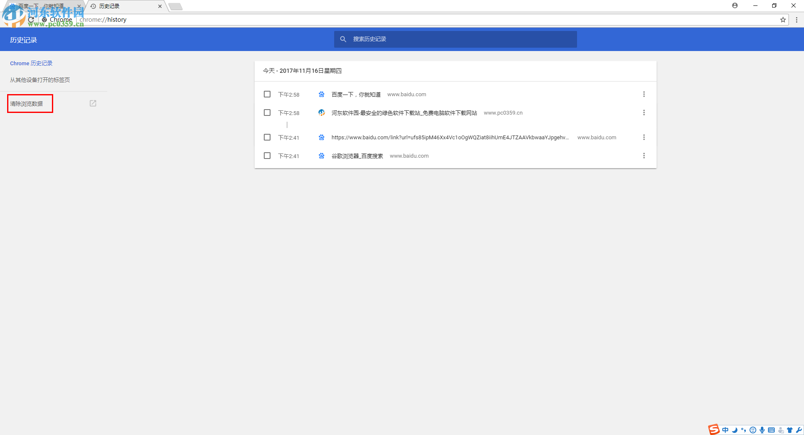Open 从其他设备打开的标签页 in sidebar
Viewport: 804px width, 435px height.
[40, 80]
